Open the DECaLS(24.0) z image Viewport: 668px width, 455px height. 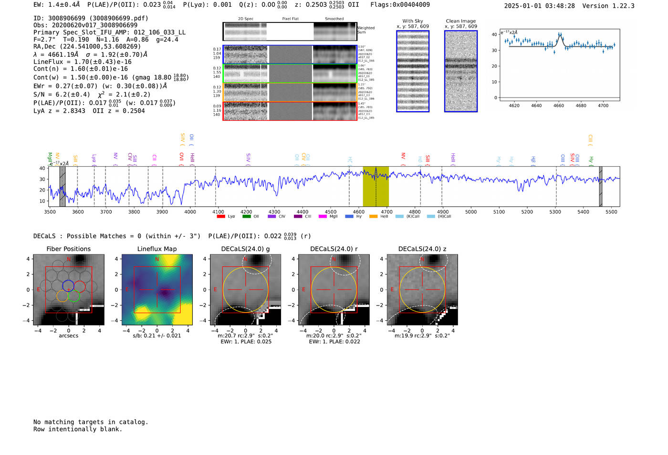pyautogui.click(x=422, y=290)
